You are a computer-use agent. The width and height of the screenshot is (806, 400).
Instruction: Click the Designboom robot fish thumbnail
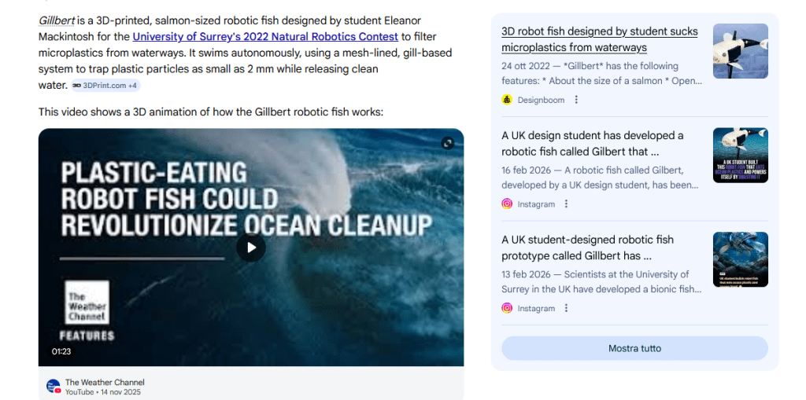pos(740,51)
